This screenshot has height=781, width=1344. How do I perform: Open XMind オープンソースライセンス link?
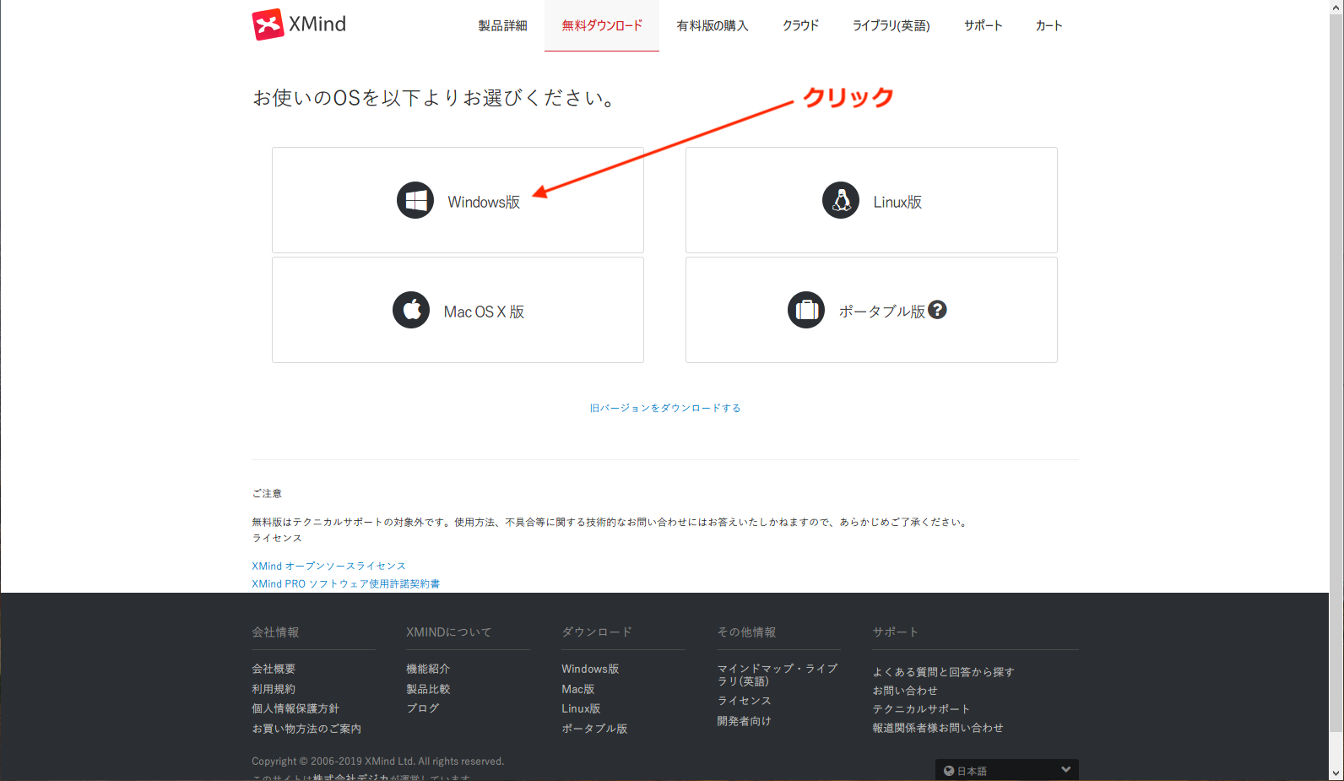pos(328,566)
